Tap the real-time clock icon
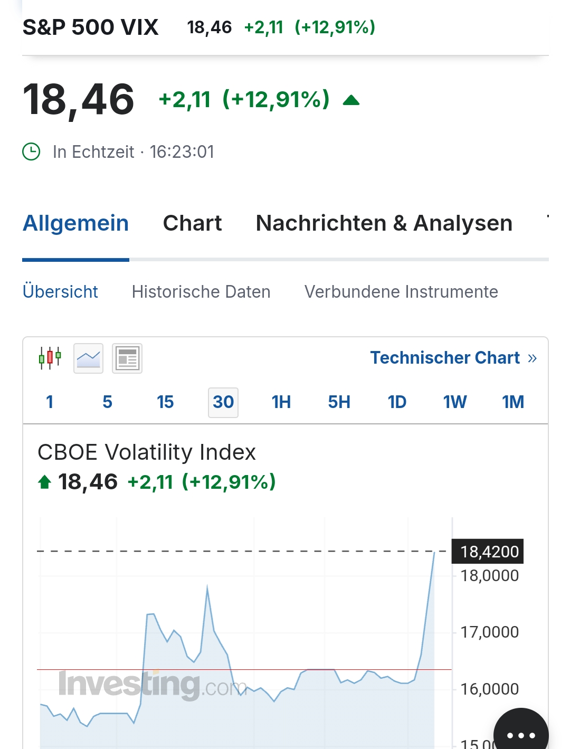The height and width of the screenshot is (749, 570). [31, 152]
